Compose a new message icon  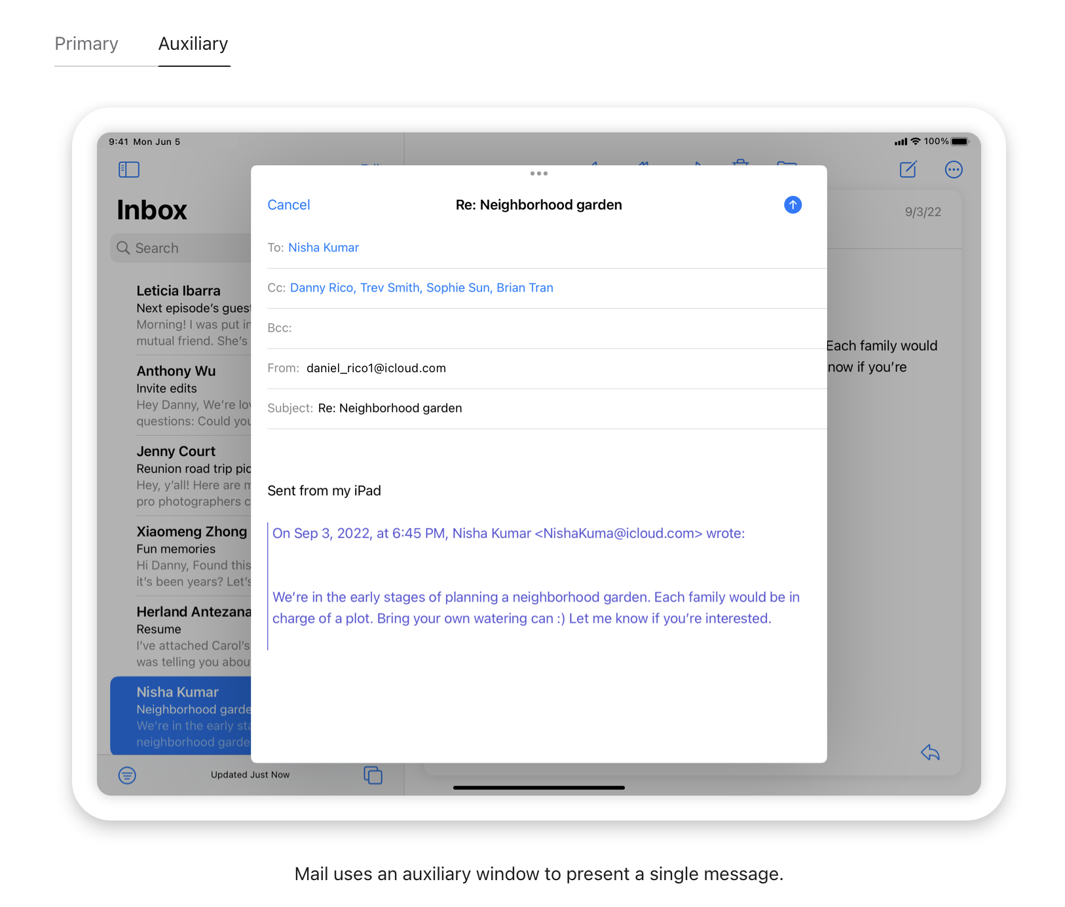pyautogui.click(x=908, y=170)
